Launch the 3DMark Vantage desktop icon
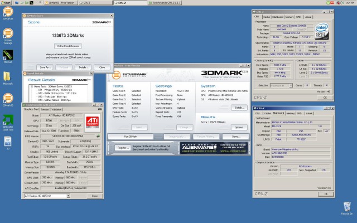Image resolution: width=357 pixels, height=223 pixels. pos(7,34)
